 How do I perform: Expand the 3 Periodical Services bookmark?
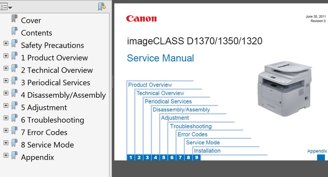click(6, 81)
